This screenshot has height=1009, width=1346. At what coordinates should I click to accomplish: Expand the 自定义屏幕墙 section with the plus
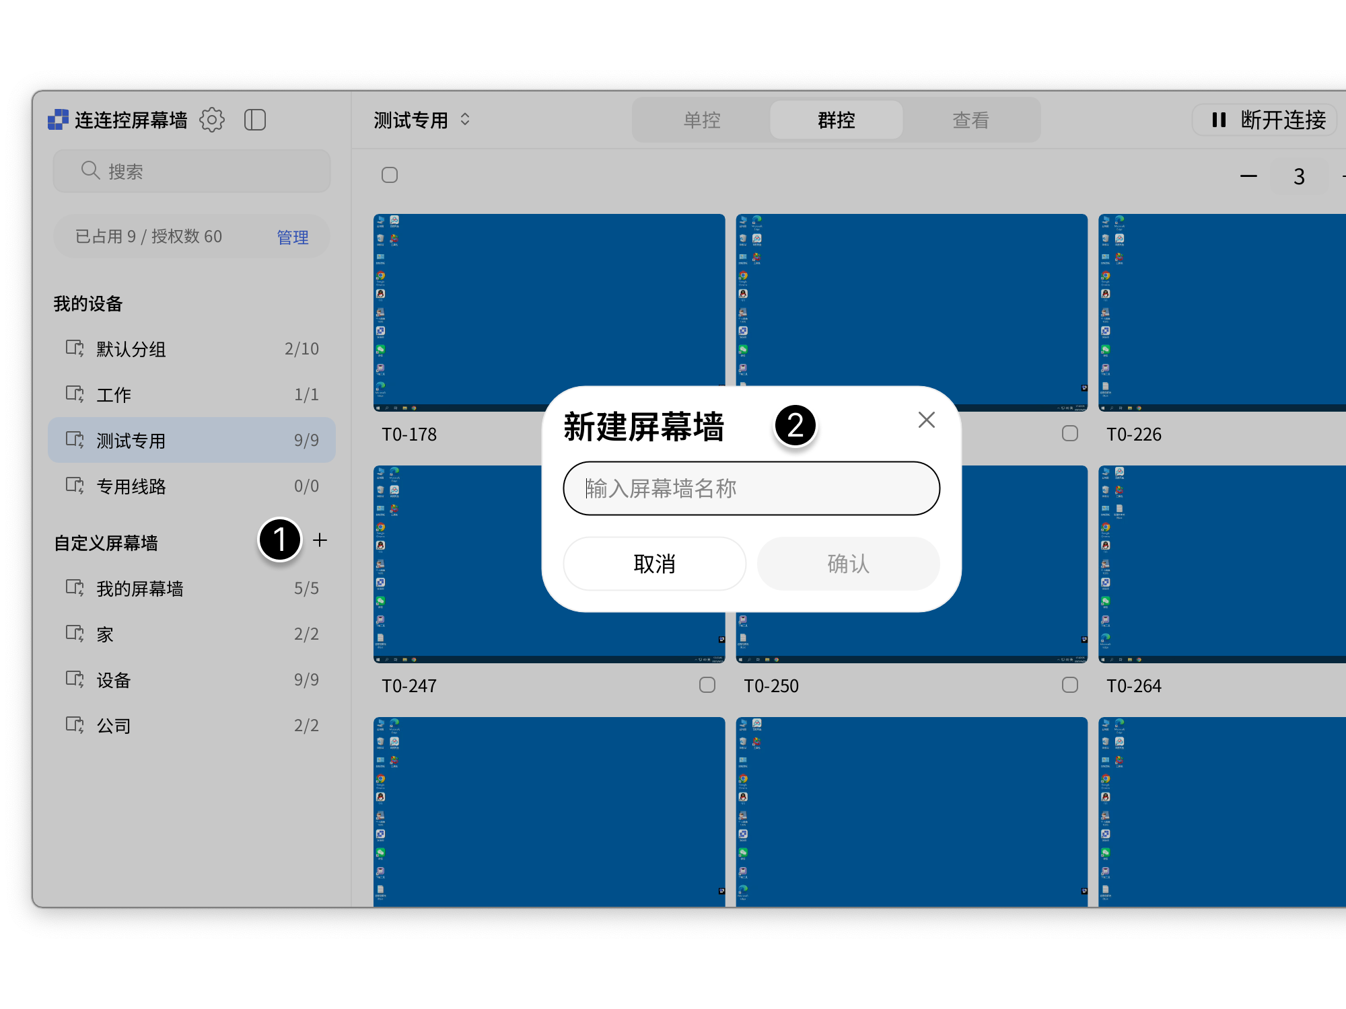[320, 540]
